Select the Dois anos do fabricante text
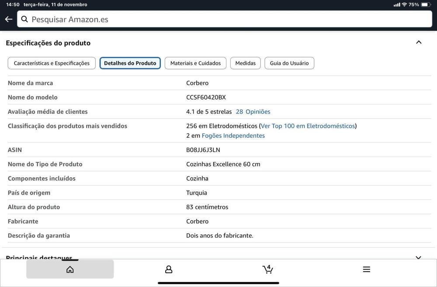The image size is (437, 287). (x=220, y=235)
